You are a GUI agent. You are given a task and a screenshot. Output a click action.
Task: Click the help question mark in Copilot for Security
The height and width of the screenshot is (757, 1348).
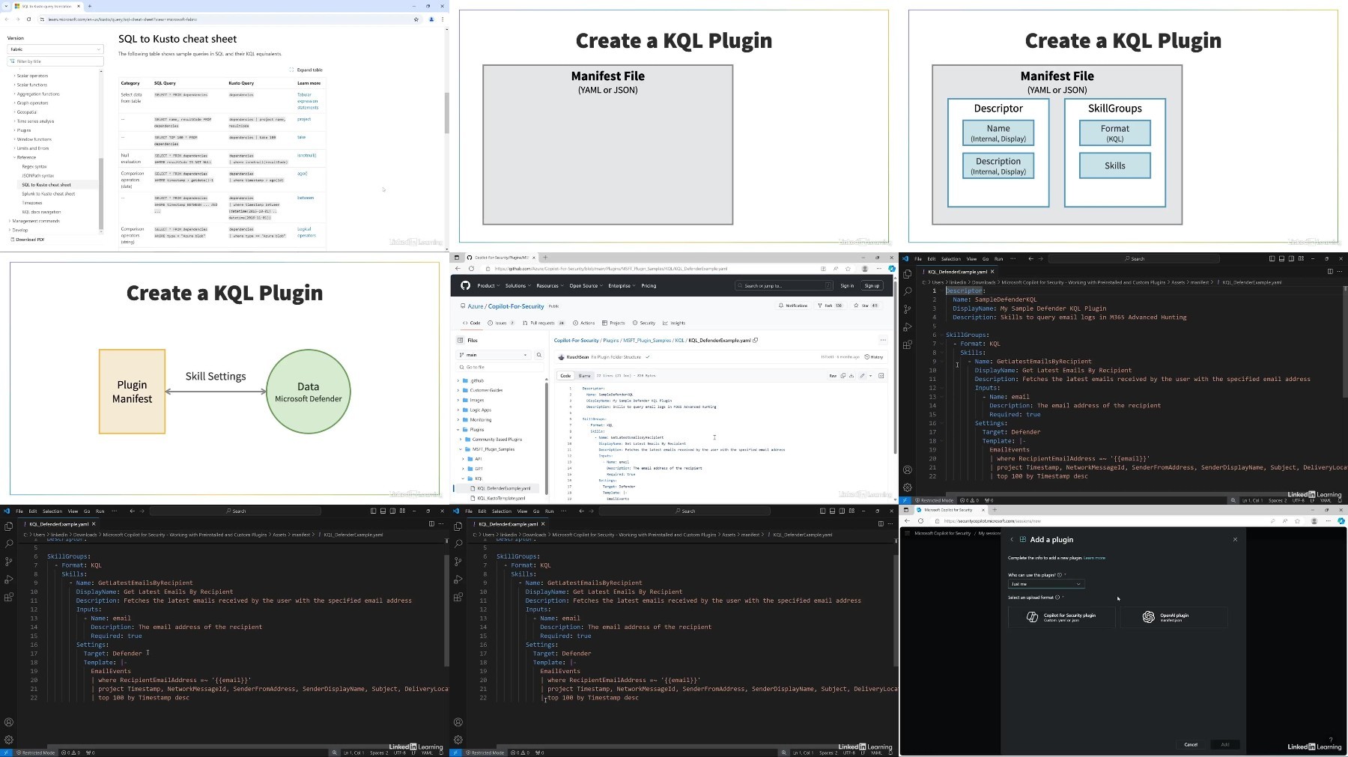[1331, 740]
